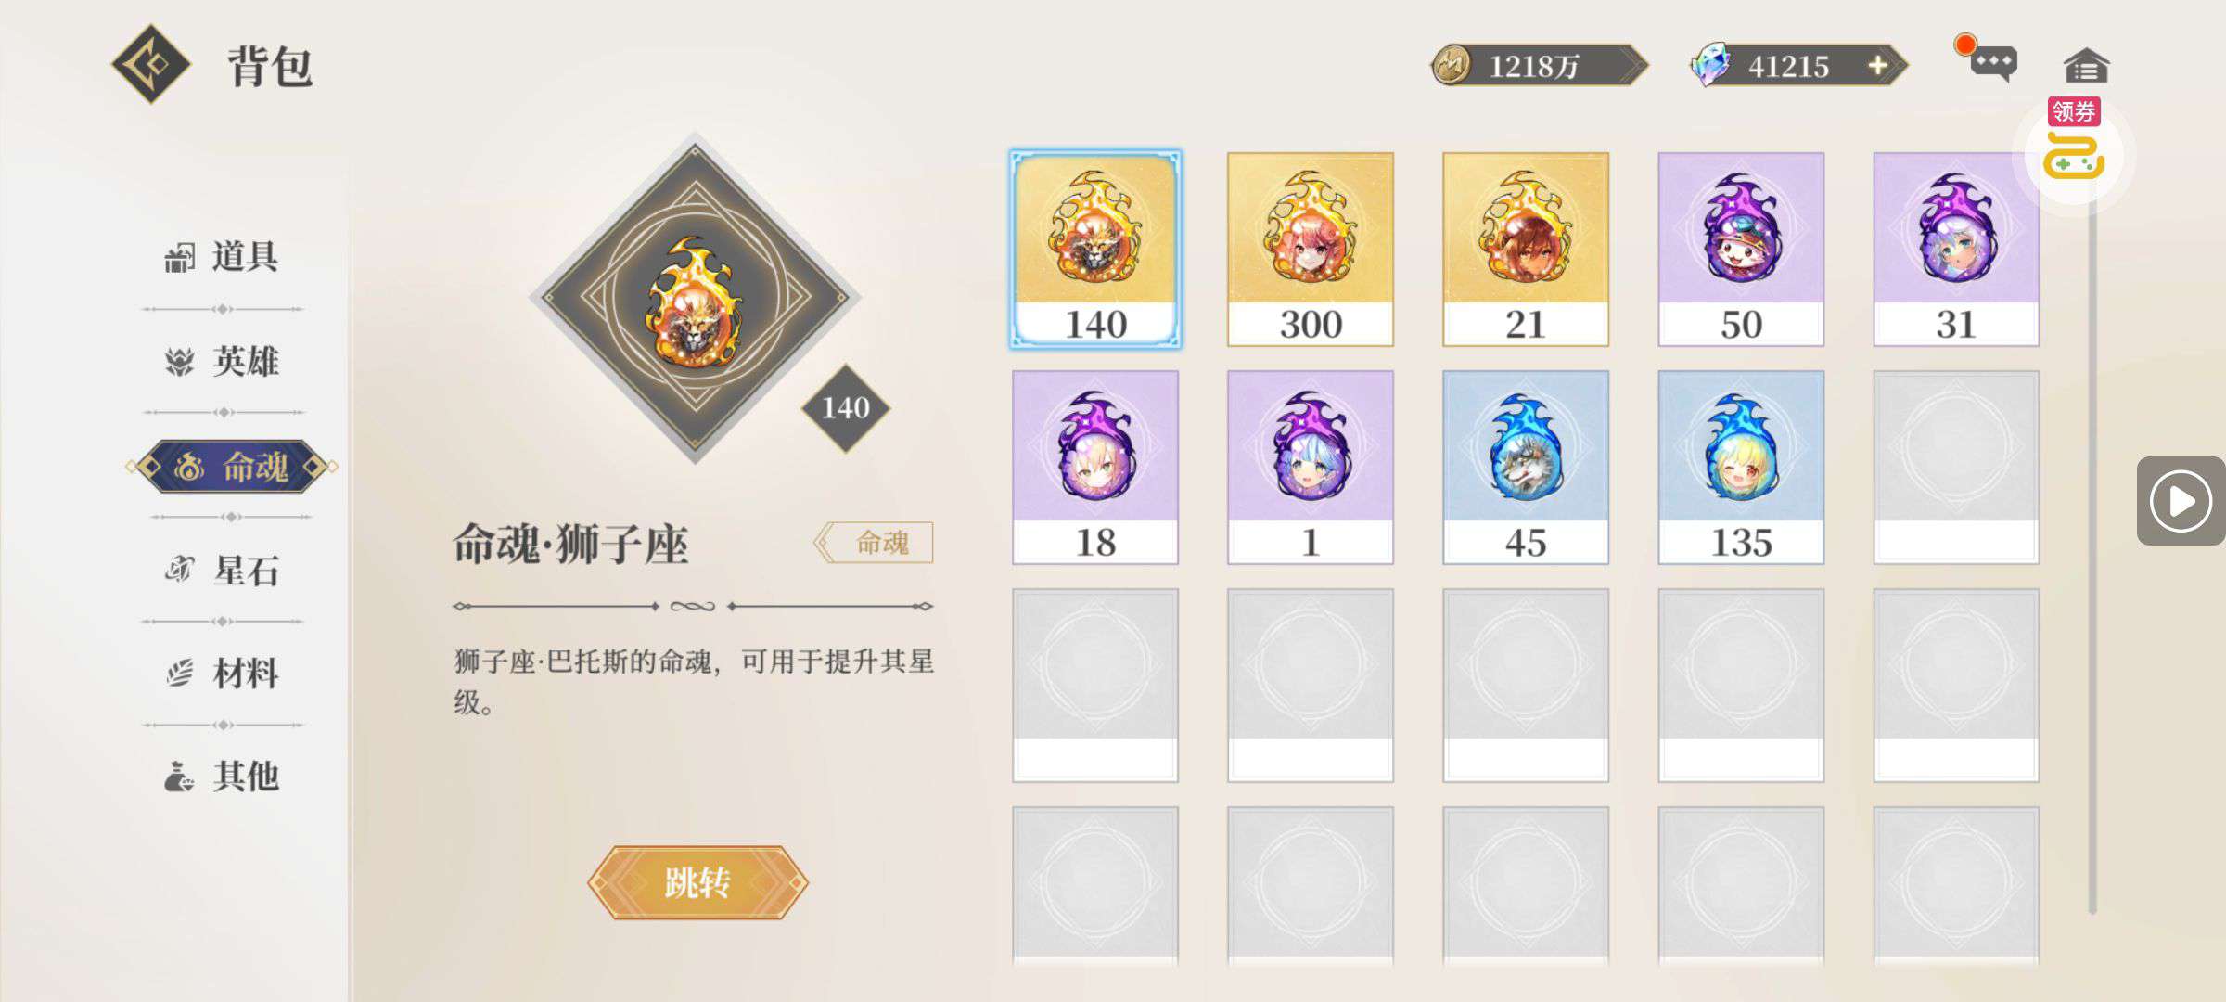
Task: Select the blonde blue soul with 135
Action: coord(1741,468)
